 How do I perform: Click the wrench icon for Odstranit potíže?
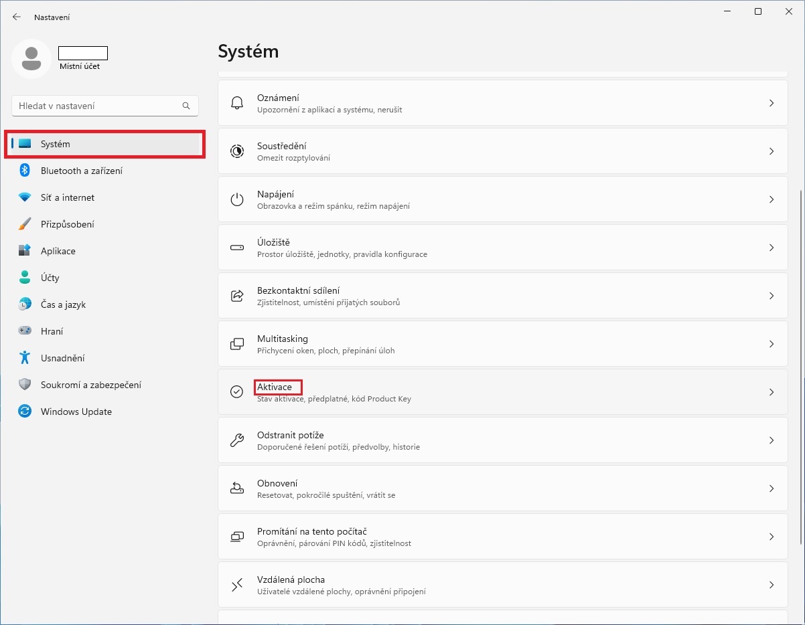[x=237, y=440]
